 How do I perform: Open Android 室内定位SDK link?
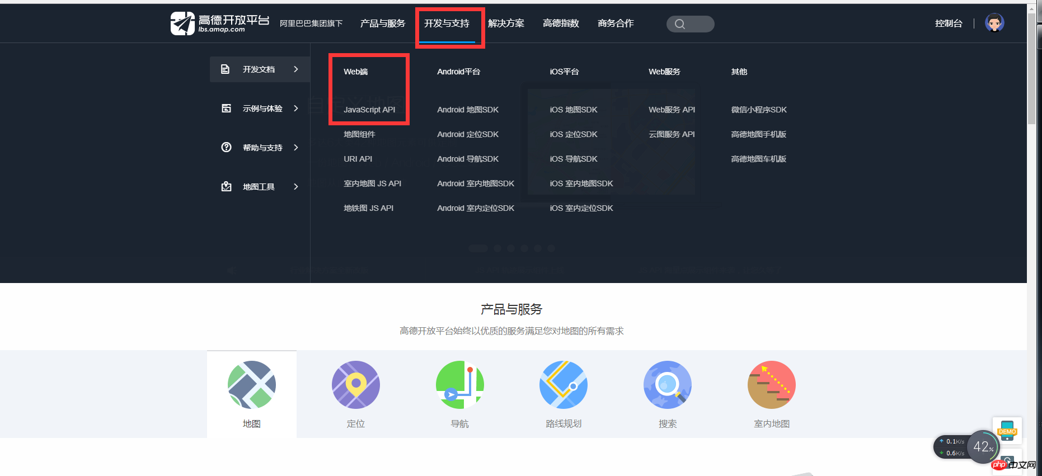point(476,208)
